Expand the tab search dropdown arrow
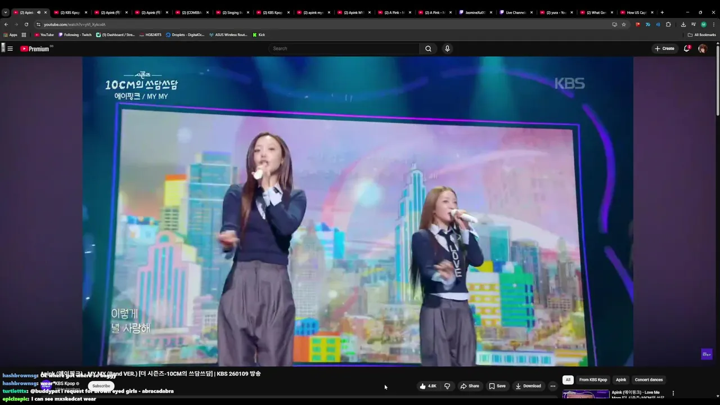The height and width of the screenshot is (405, 720). point(6,12)
